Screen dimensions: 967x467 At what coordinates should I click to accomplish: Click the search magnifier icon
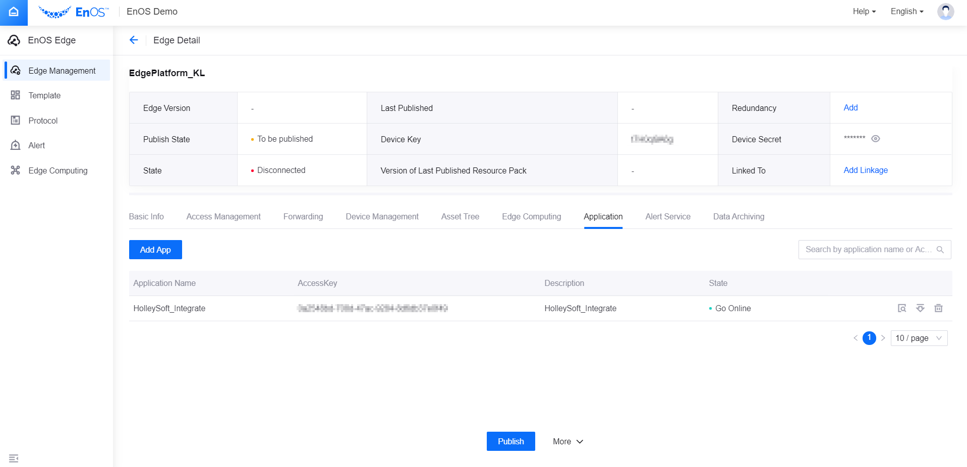940,250
